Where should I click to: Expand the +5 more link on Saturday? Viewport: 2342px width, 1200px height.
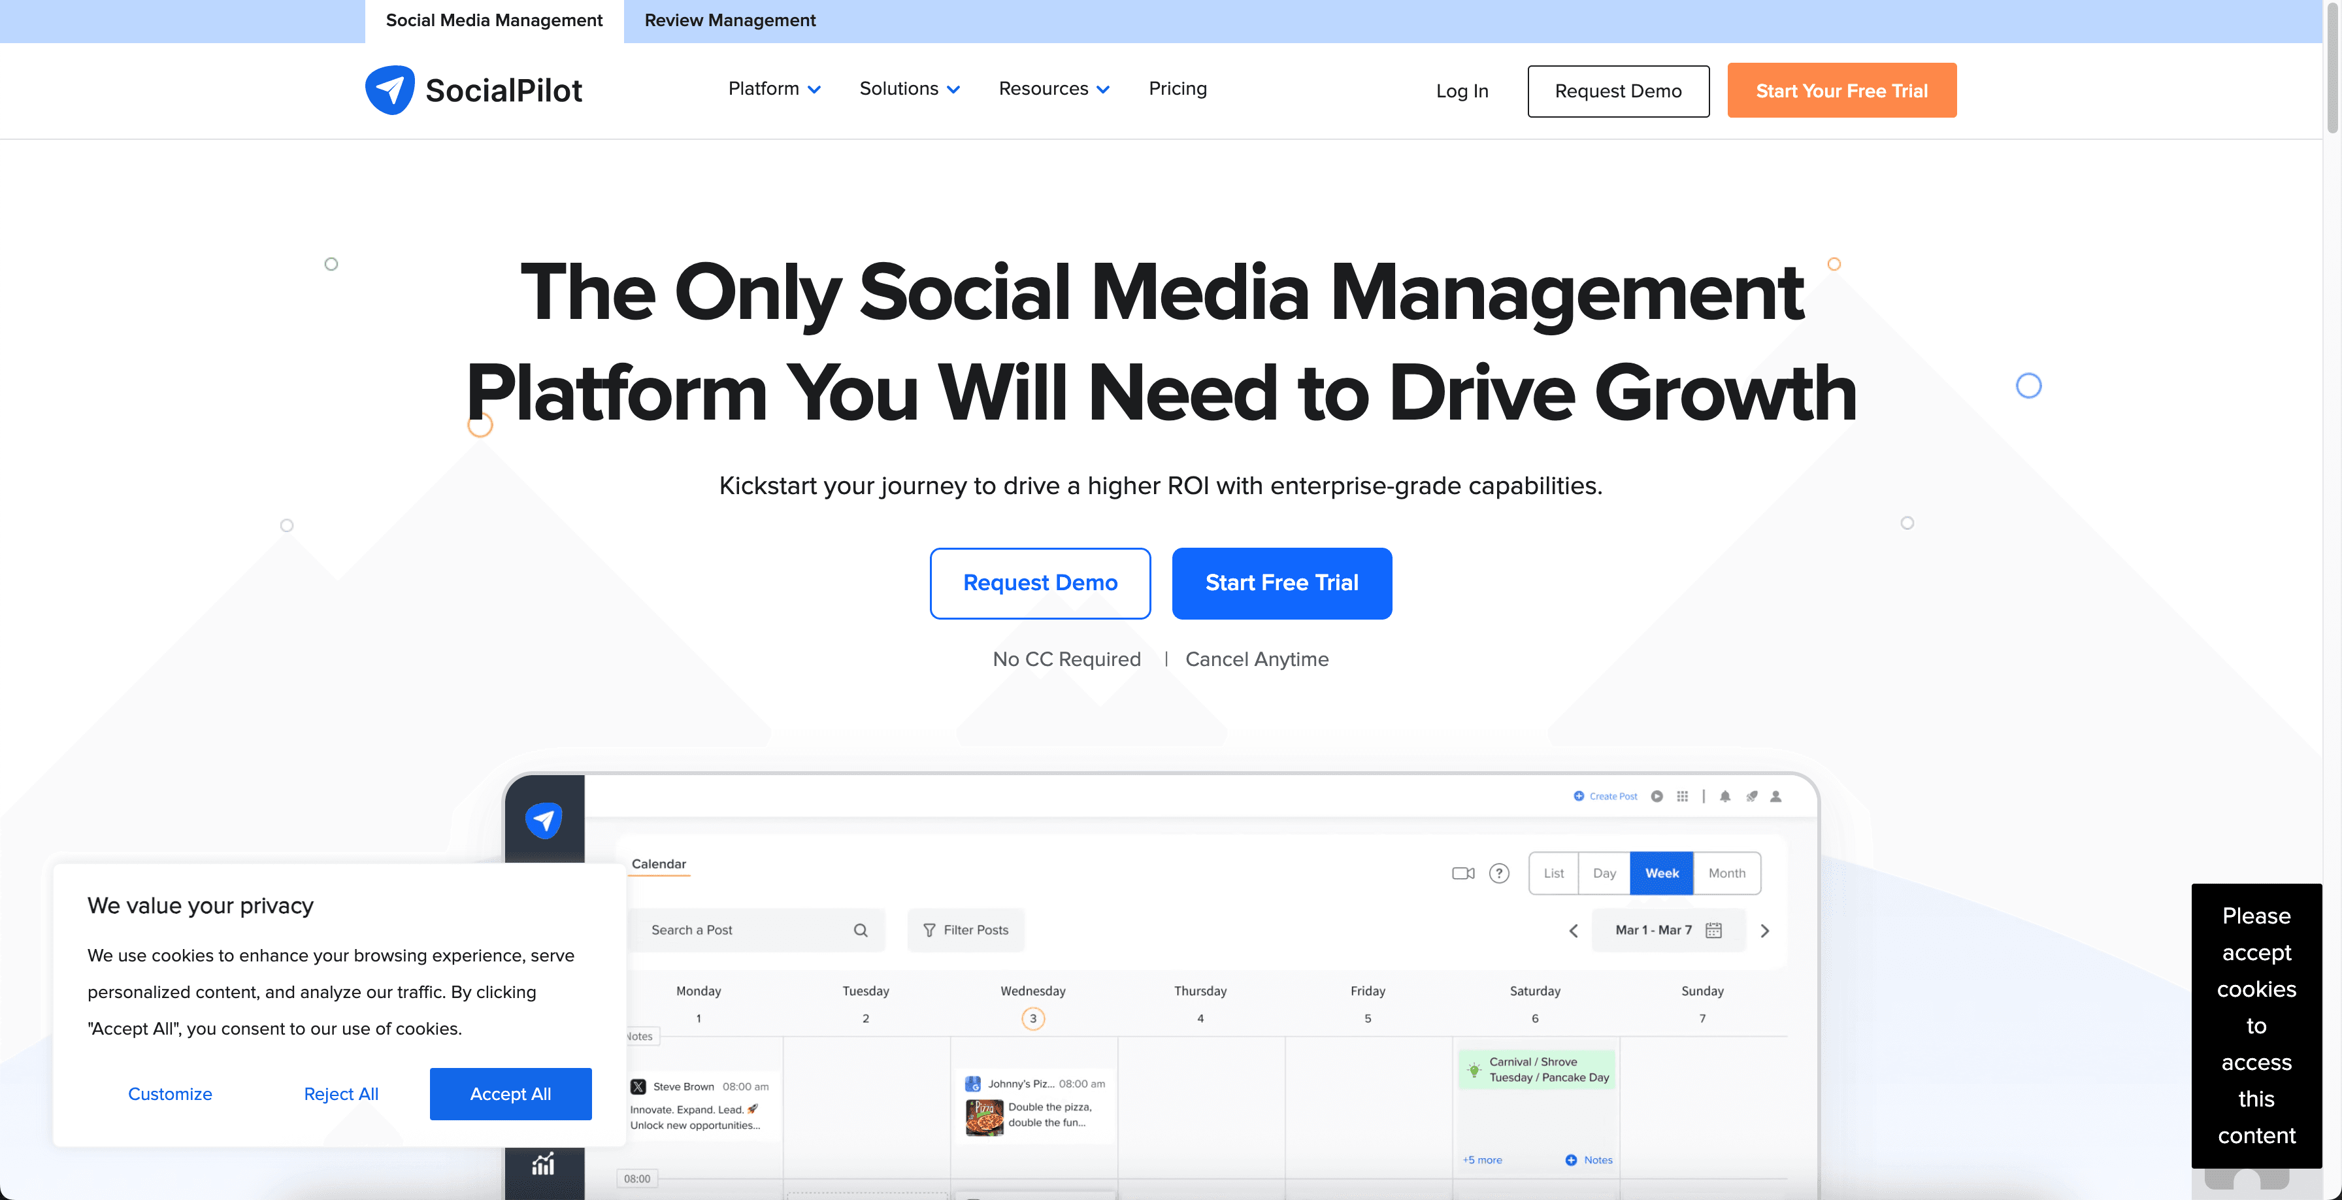tap(1482, 1160)
